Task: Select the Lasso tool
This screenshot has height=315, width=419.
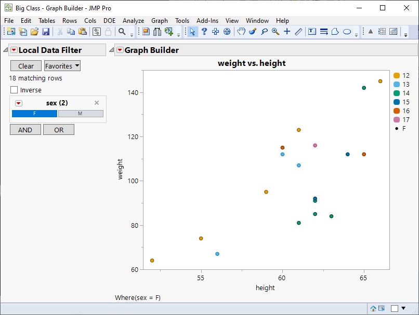Action: [264, 32]
